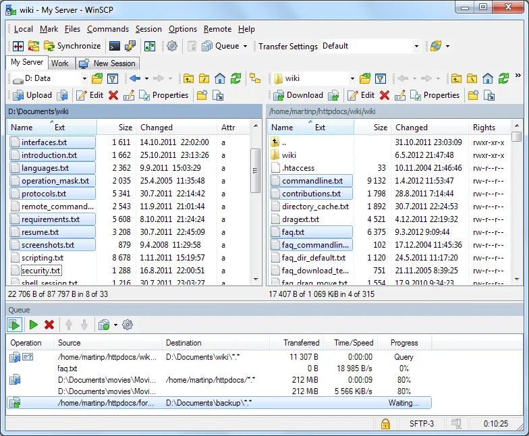This screenshot has width=529, height=436.
Task: Go back in local panel history
Action: 135,78
